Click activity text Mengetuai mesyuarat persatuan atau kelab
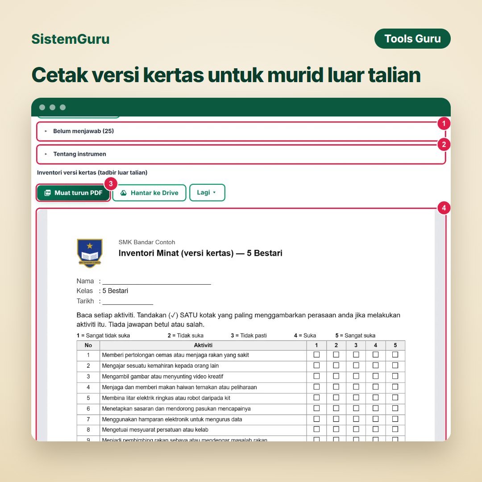 click(155, 430)
